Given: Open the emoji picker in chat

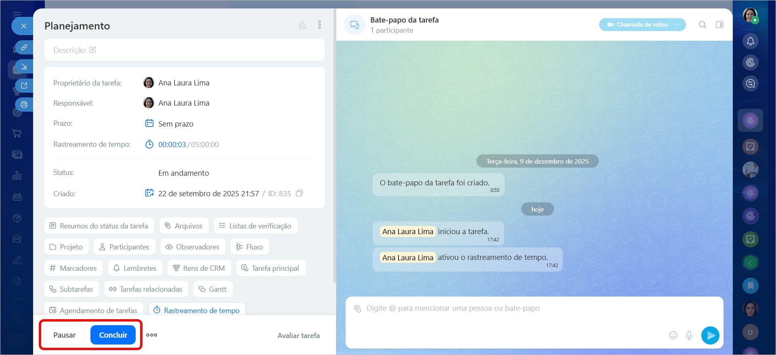Looking at the screenshot, I should coord(673,335).
